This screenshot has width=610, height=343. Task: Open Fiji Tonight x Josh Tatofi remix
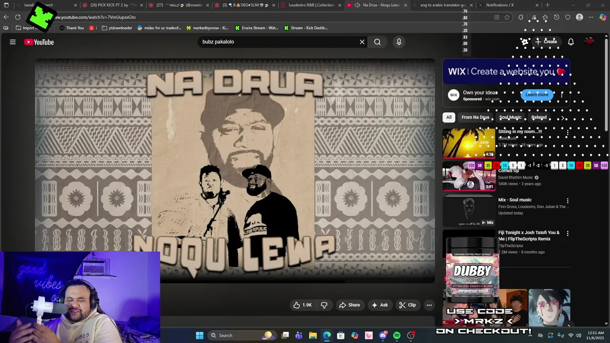[529, 236]
